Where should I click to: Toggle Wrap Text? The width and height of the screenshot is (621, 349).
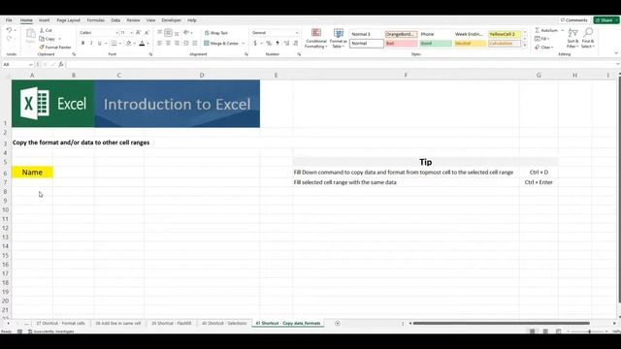click(215, 33)
